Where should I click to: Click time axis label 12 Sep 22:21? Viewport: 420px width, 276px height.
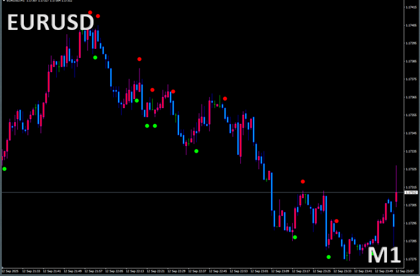[x=156, y=271]
